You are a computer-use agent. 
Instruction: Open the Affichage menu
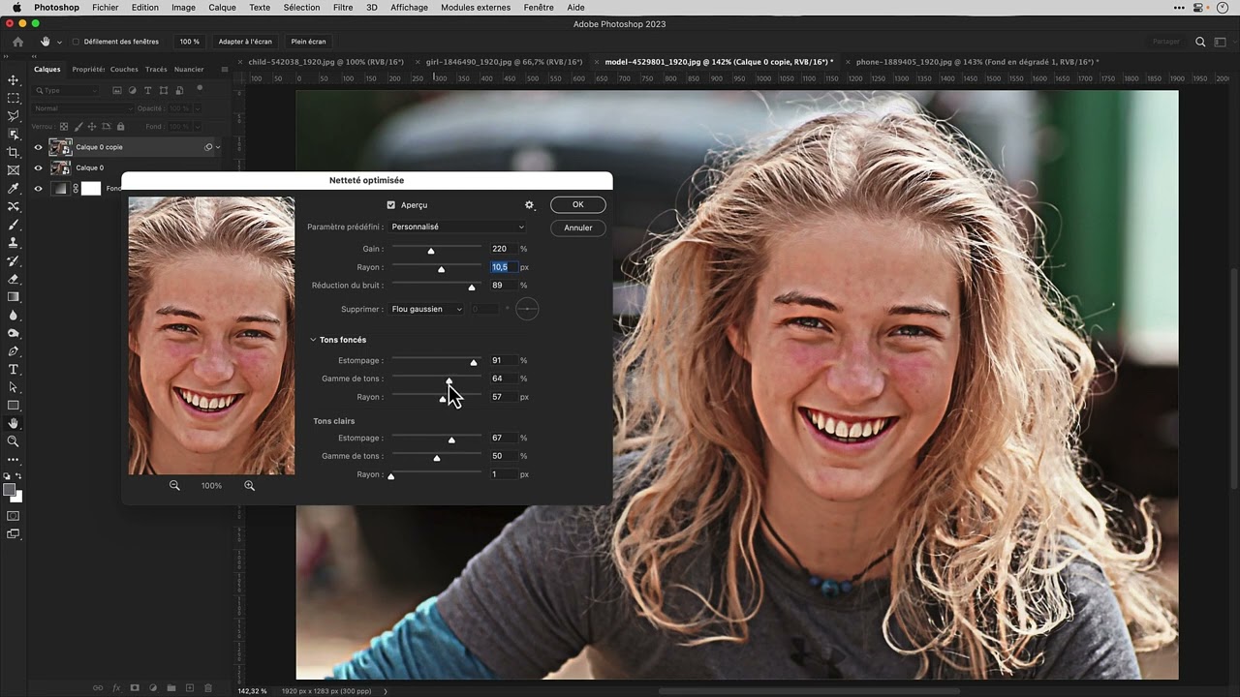(x=409, y=8)
